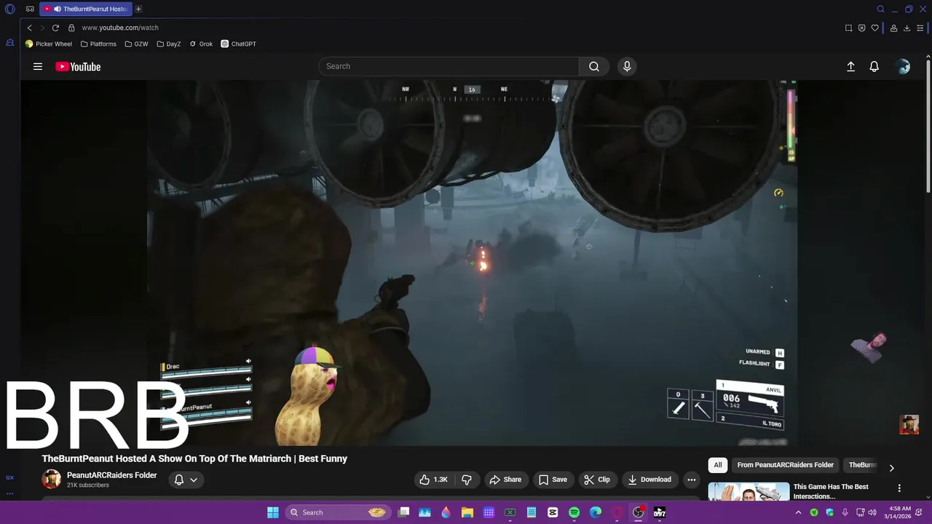Open the ChatGPT bookmark

239,44
